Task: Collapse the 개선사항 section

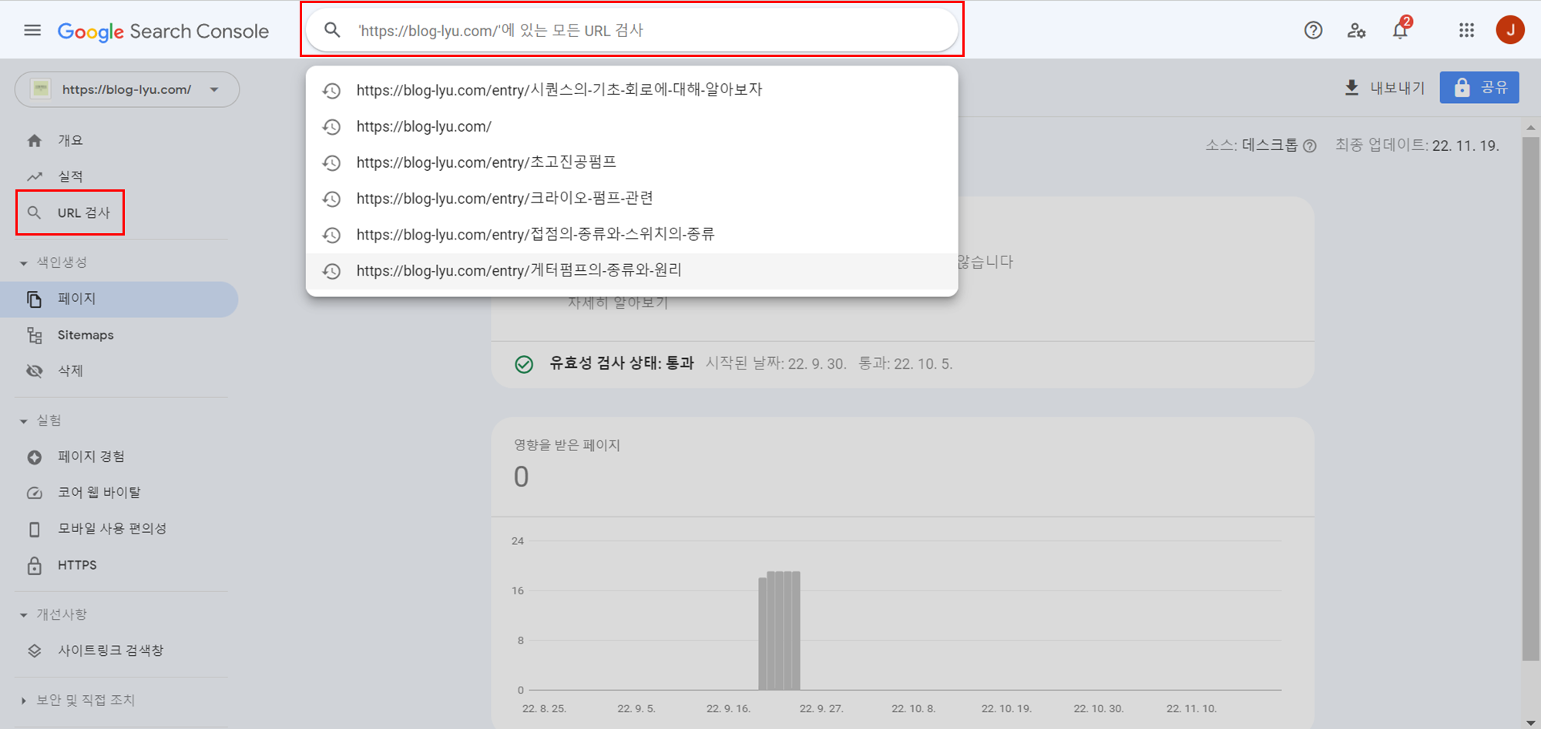Action: 54,614
